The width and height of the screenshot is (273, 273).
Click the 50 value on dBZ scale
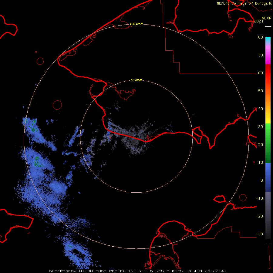tap(261, 91)
